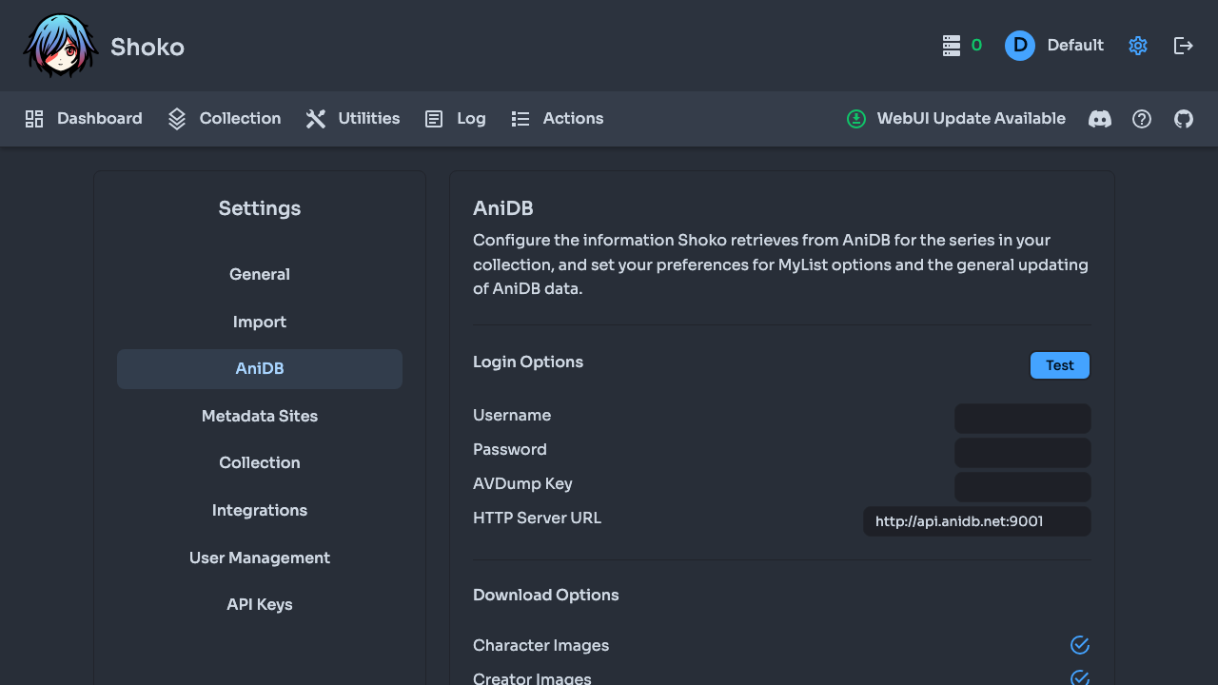Select Collection in the settings sidebar

pyautogui.click(x=260, y=463)
